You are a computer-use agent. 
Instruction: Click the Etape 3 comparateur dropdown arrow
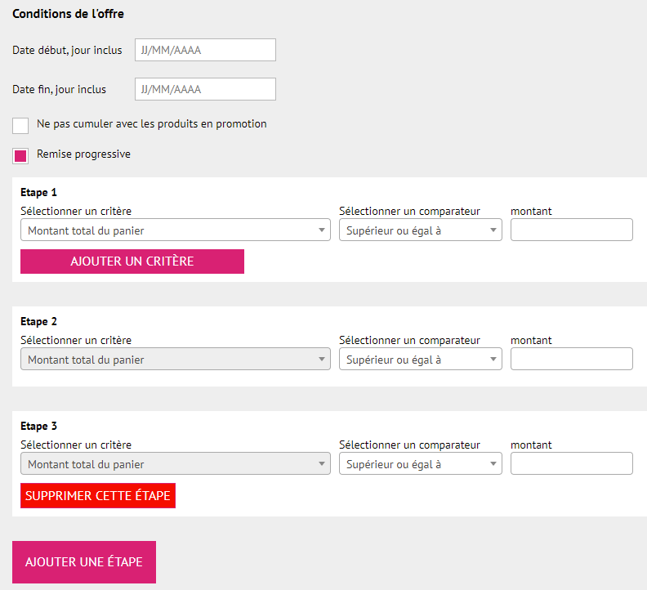493,465
